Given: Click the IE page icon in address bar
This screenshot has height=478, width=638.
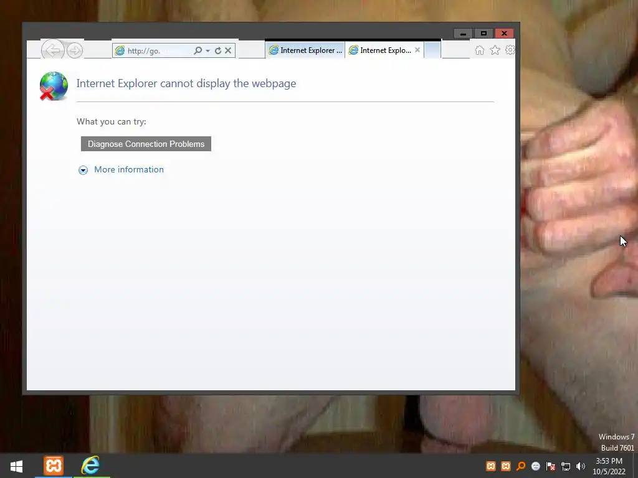Looking at the screenshot, I should (x=120, y=50).
